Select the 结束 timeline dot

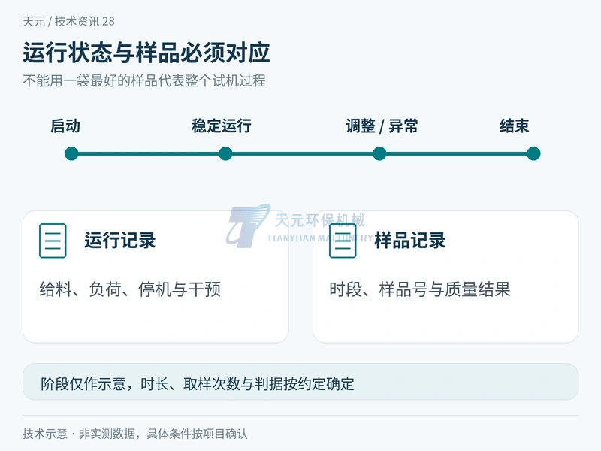coord(533,153)
